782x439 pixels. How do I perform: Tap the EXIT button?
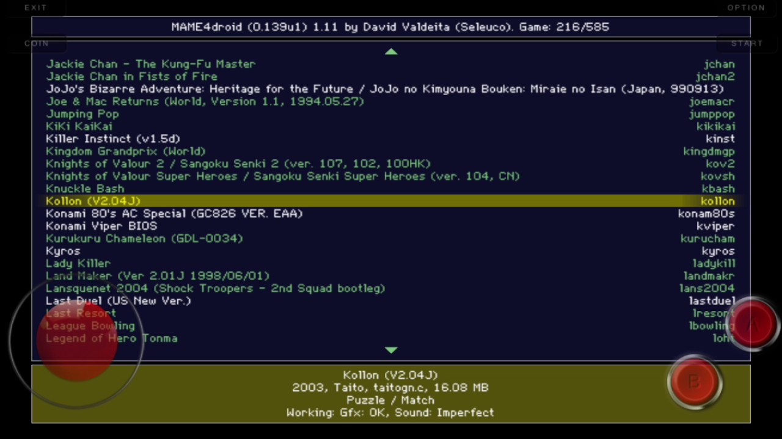point(35,7)
